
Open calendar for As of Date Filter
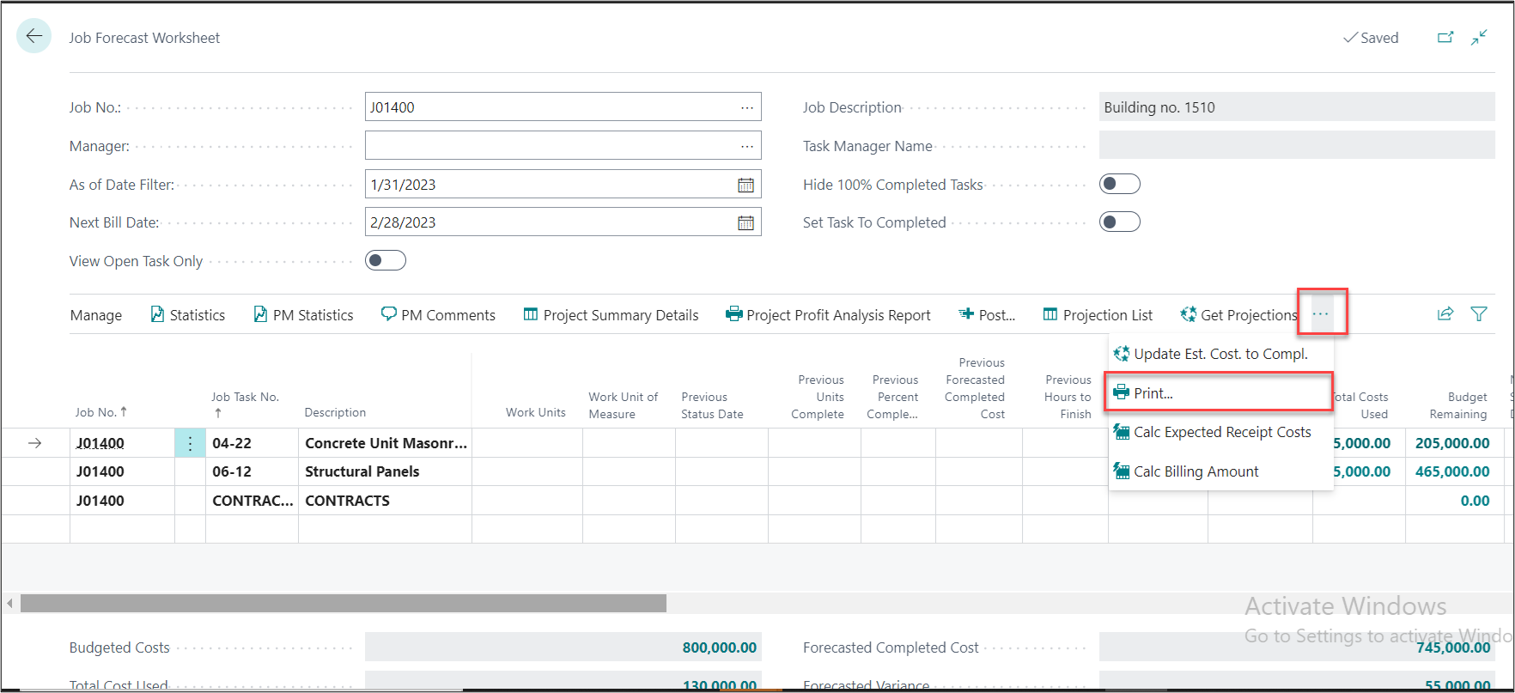(745, 185)
